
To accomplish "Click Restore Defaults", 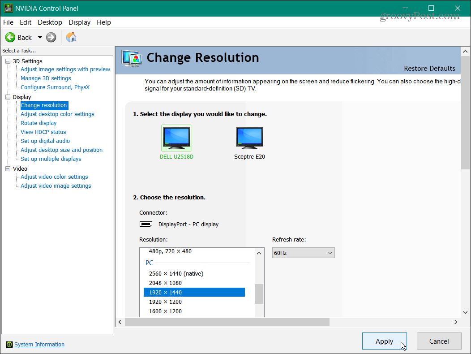I will (x=429, y=69).
